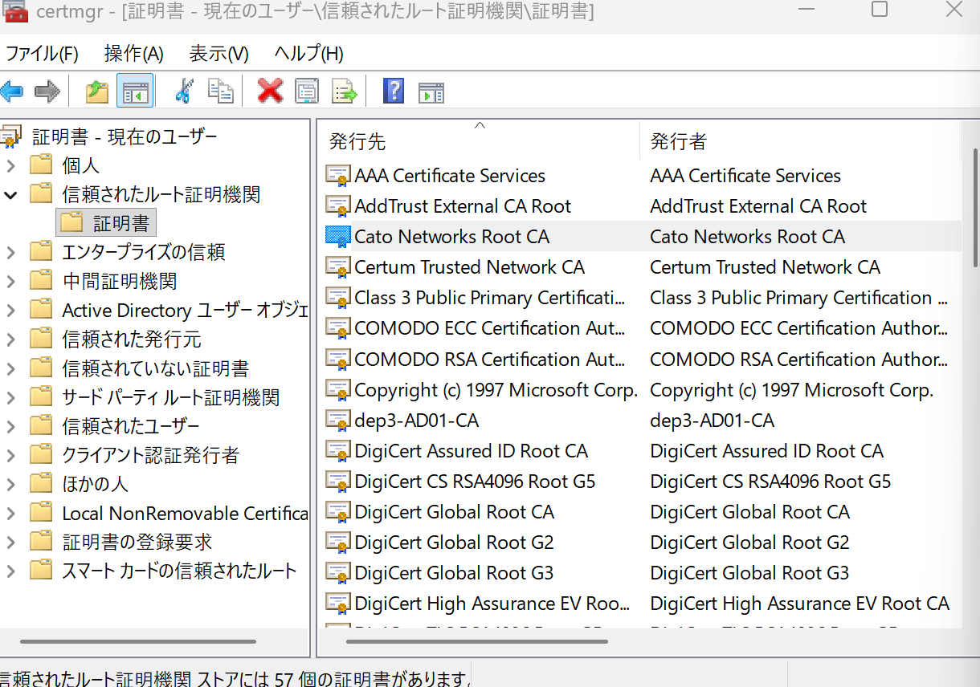Select the 信頼されたユーザー tree item
980x687 pixels.
pyautogui.click(x=130, y=426)
